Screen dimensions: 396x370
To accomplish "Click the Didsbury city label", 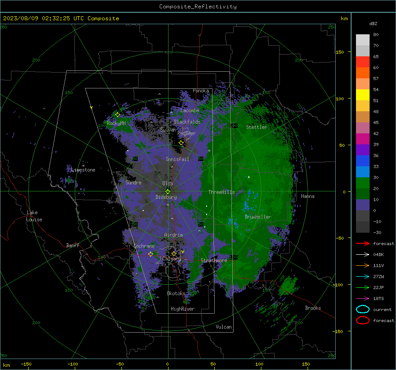I will coord(166,197).
